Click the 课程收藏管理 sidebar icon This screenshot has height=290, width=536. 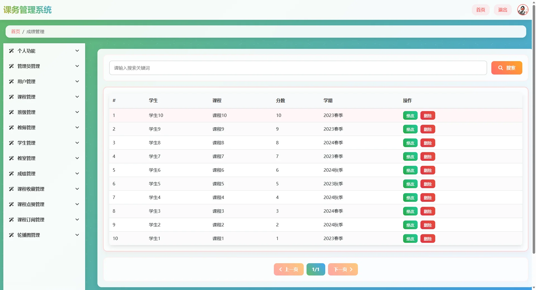point(11,189)
